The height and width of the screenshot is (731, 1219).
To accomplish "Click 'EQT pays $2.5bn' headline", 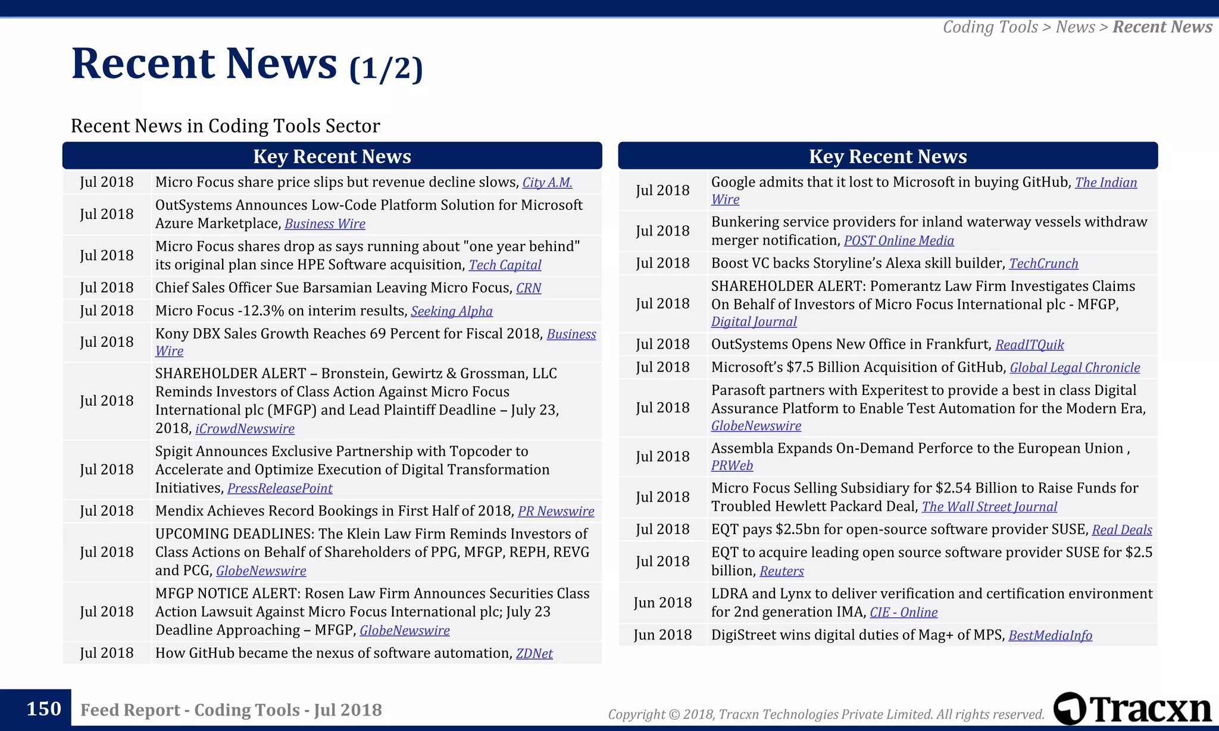I will [x=899, y=530].
